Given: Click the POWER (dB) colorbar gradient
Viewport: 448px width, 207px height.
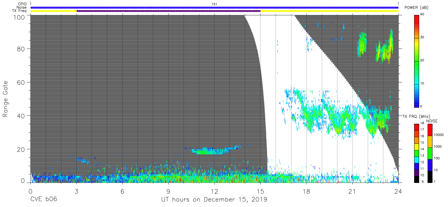Looking at the screenshot, I should coord(416,61).
